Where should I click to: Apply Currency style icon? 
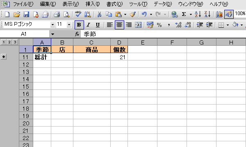click(150, 25)
